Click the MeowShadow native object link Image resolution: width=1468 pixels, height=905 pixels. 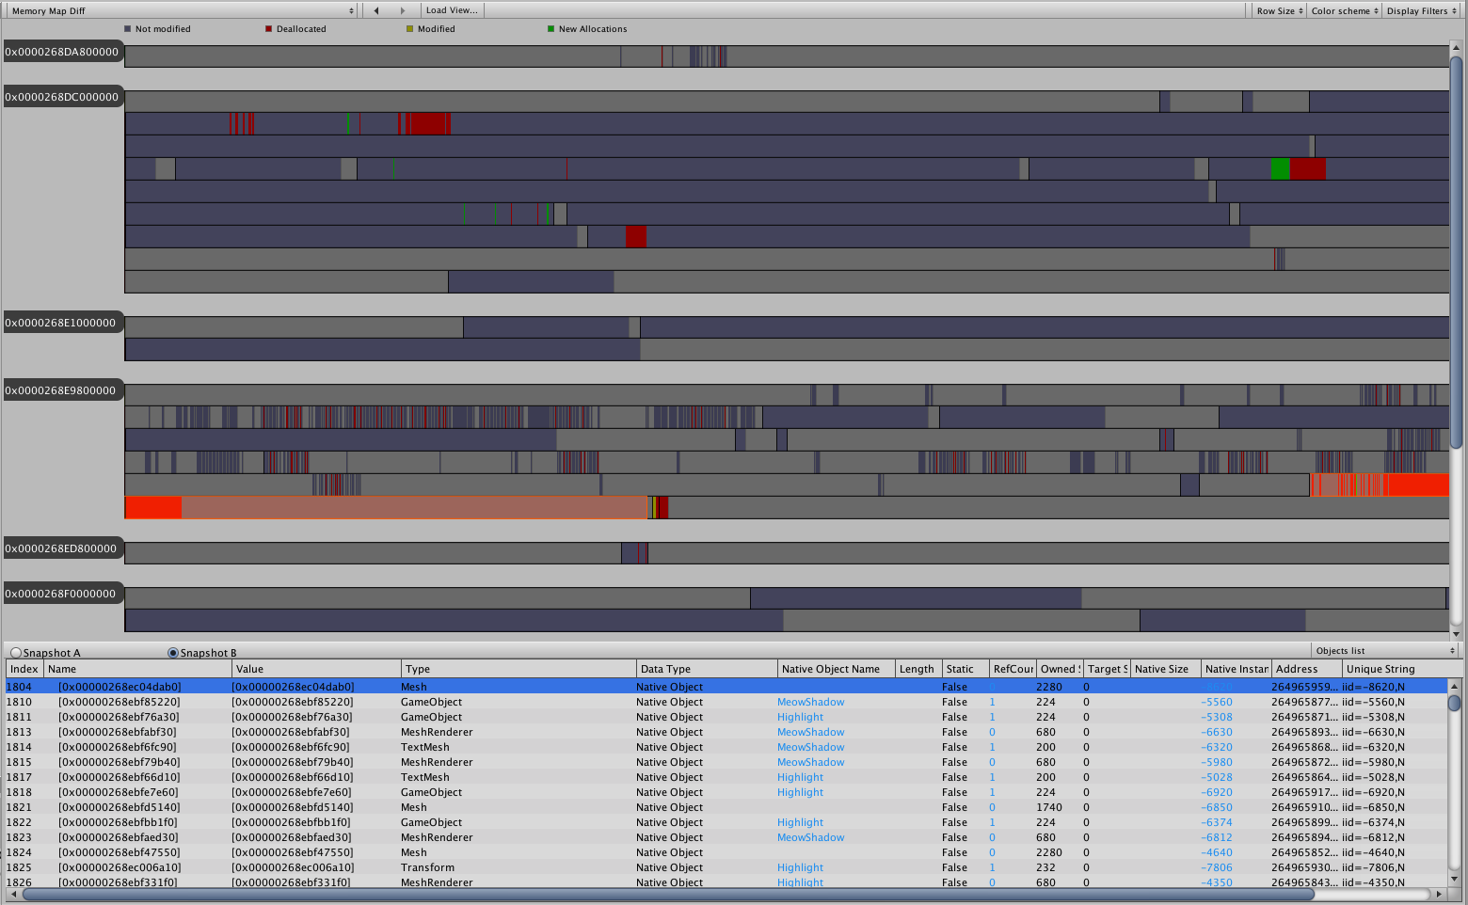(810, 702)
